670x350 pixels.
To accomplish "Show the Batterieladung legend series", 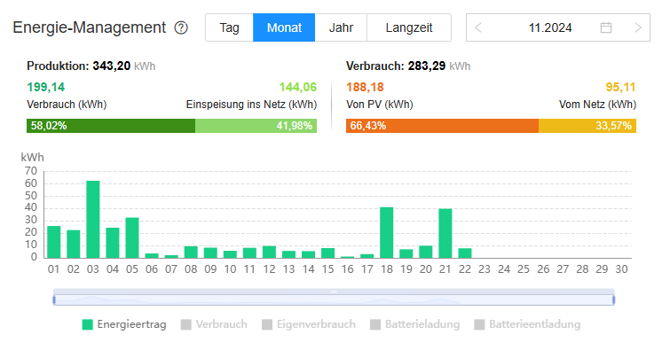I will 415,324.
